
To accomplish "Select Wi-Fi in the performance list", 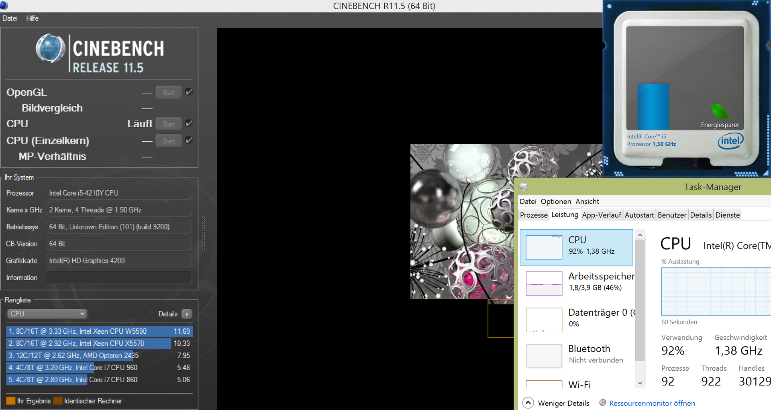I will 576,383.
